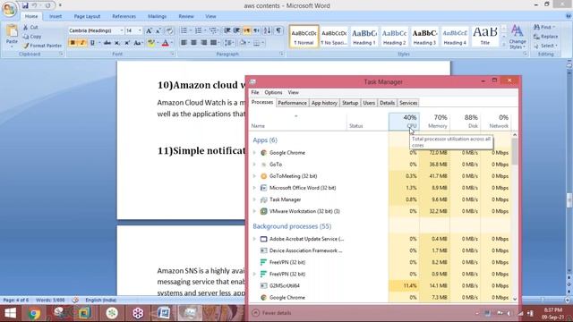Click the red font color button
Screen dimensions: 573x322
coord(165,43)
